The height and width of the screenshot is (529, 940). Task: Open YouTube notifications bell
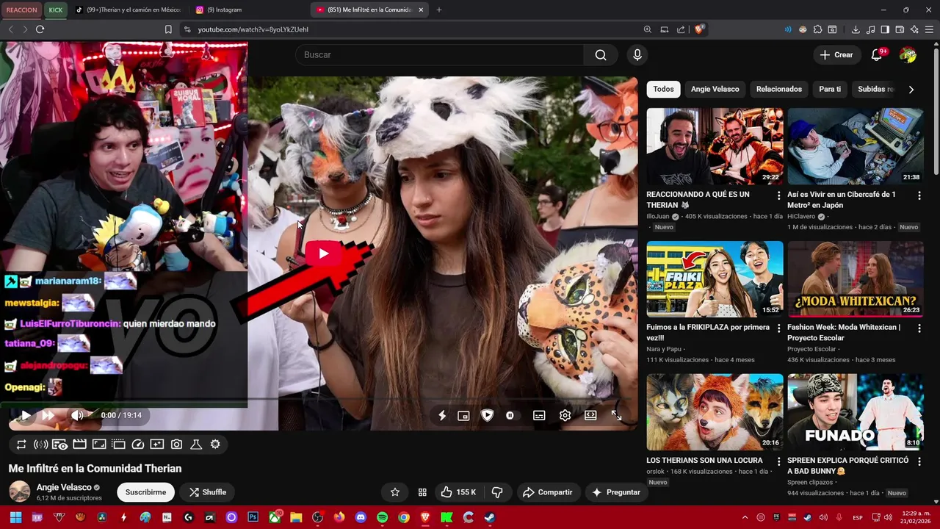click(x=877, y=55)
